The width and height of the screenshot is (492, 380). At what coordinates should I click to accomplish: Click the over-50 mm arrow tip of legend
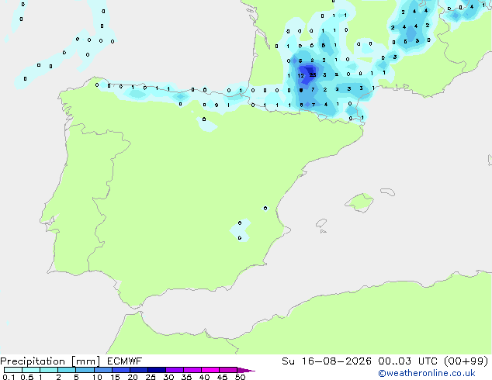pos(246,370)
